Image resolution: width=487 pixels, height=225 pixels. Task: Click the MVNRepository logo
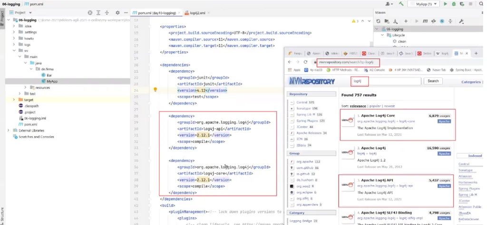tap(312, 81)
